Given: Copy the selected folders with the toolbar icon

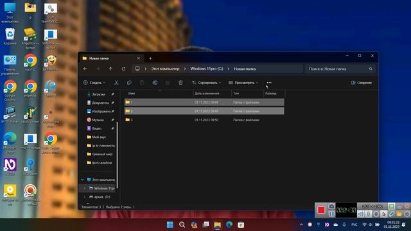Looking at the screenshot, I should 129,83.
